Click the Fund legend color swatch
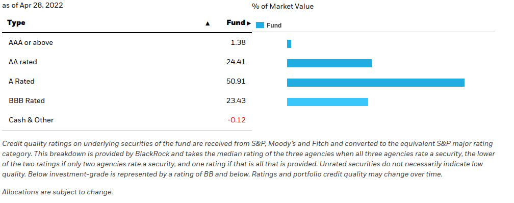The width and height of the screenshot is (514, 203). 260,26
